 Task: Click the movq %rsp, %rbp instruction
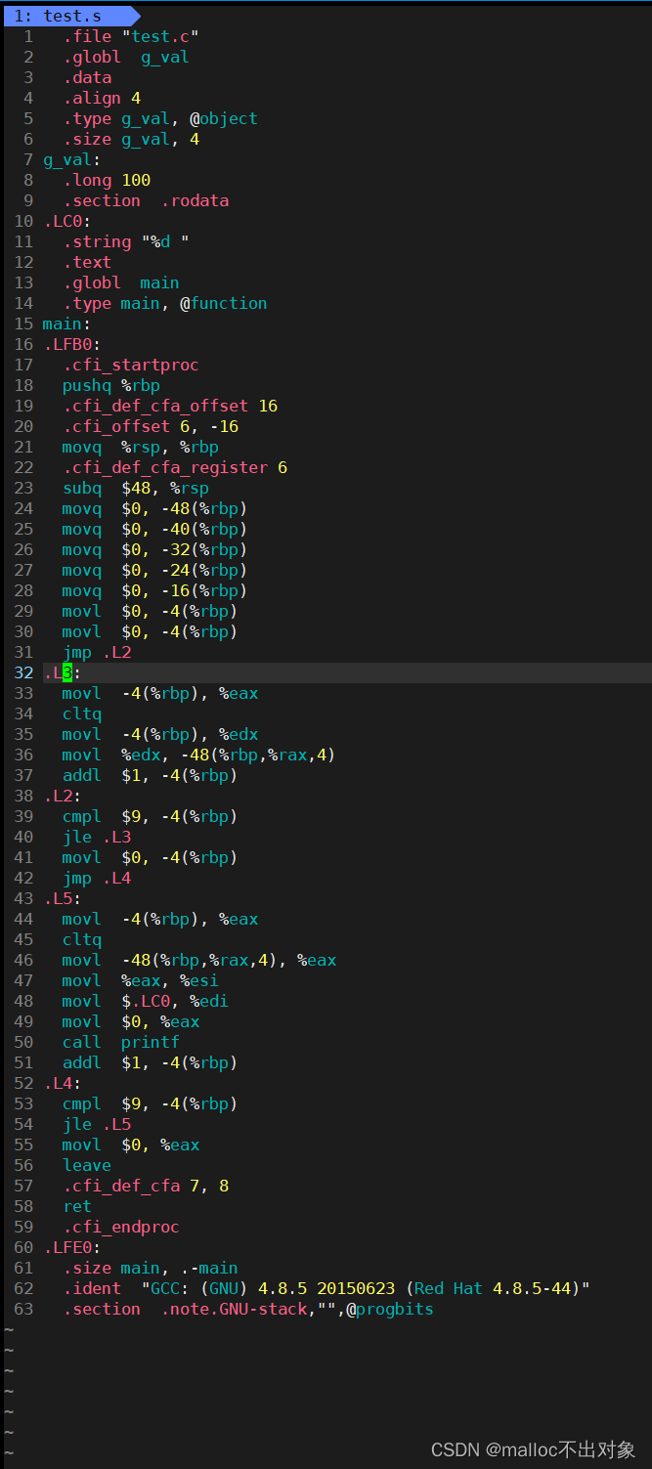tap(141, 447)
